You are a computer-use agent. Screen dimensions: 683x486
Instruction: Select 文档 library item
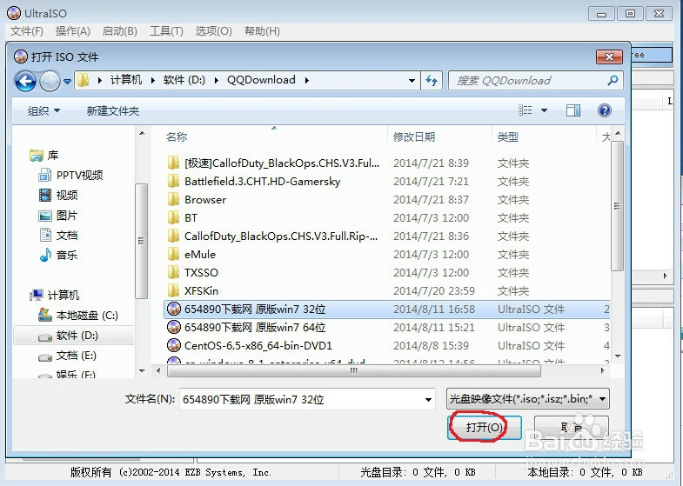(x=58, y=236)
